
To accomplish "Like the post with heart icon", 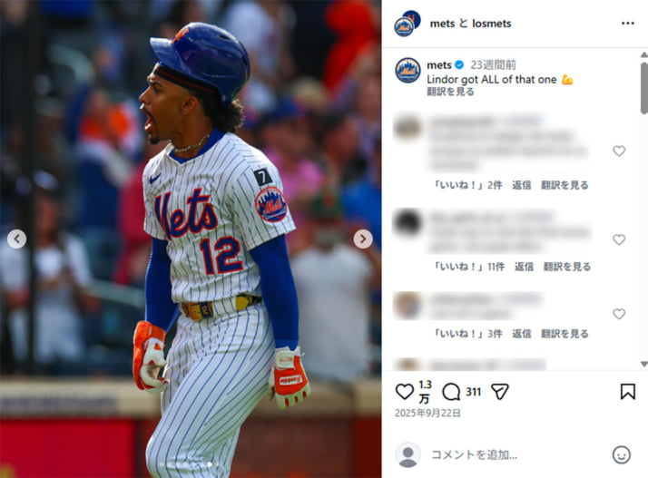I will coord(404,392).
